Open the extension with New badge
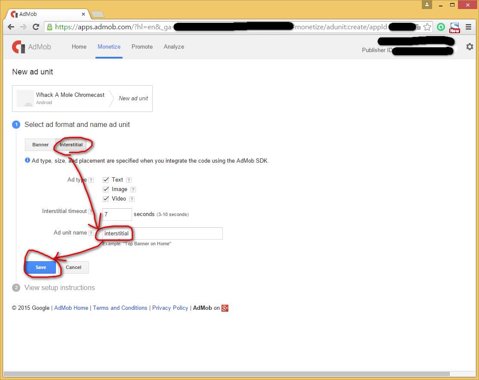 [x=454, y=28]
